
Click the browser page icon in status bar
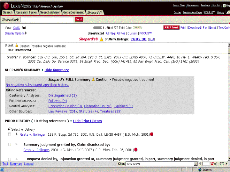tap(2, 170)
